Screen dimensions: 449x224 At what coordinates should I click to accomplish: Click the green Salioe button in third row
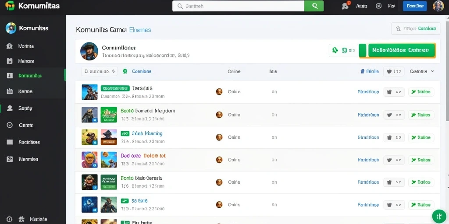coord(421,137)
